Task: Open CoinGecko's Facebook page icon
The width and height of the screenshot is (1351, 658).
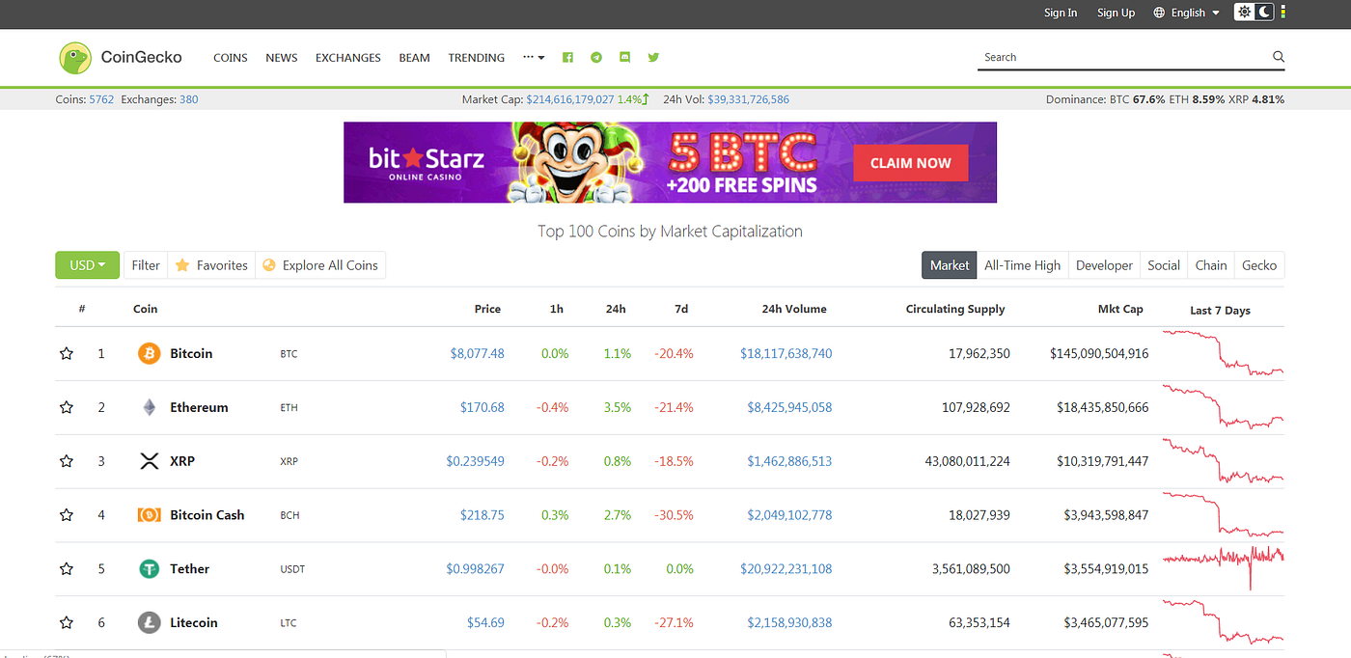Action: [x=567, y=58]
